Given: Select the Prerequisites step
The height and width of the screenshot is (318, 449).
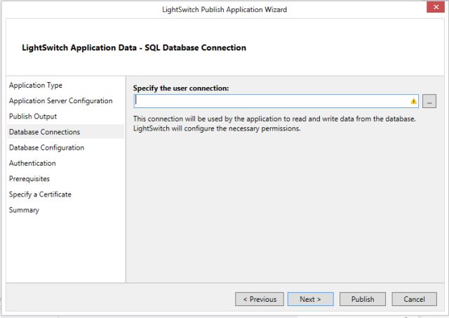Looking at the screenshot, I should [x=29, y=178].
